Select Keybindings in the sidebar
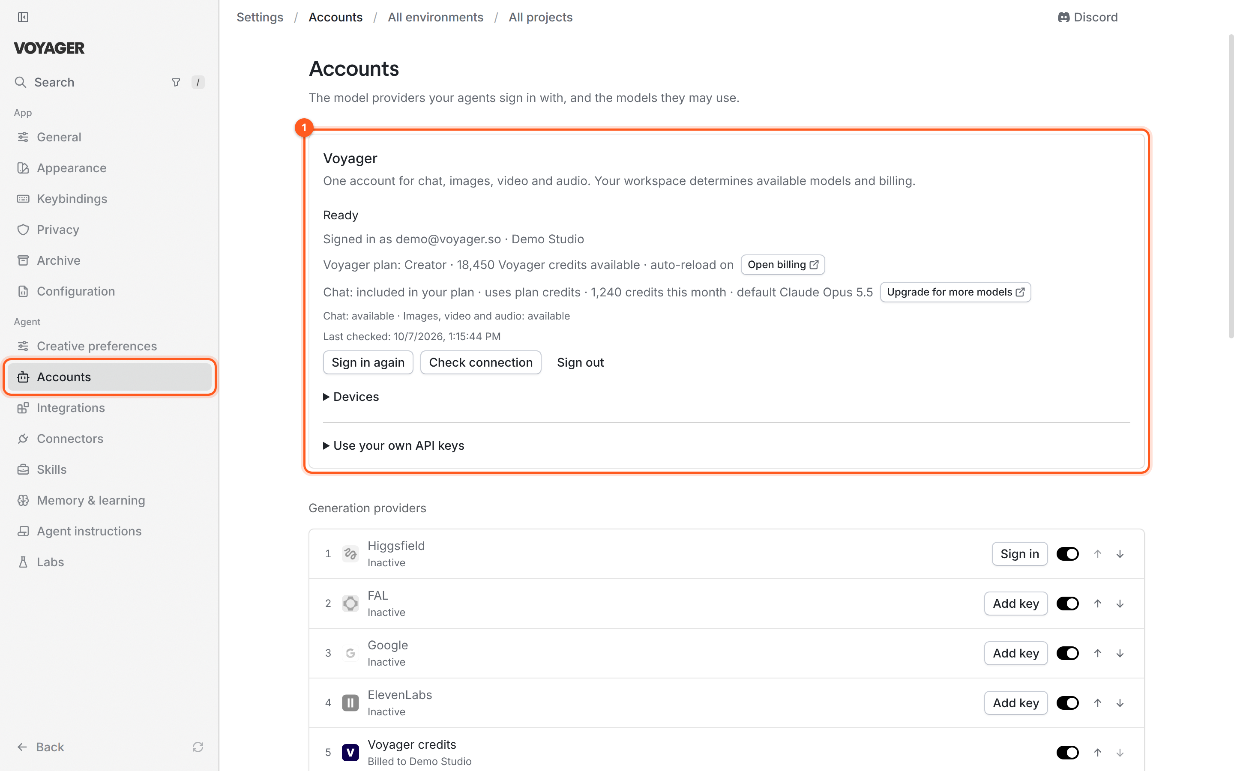The height and width of the screenshot is (771, 1234). point(110,199)
